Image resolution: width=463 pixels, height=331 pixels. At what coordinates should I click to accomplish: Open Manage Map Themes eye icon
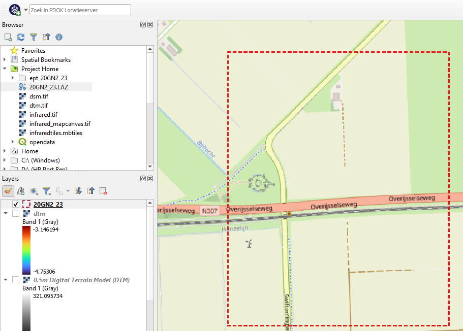click(x=34, y=191)
